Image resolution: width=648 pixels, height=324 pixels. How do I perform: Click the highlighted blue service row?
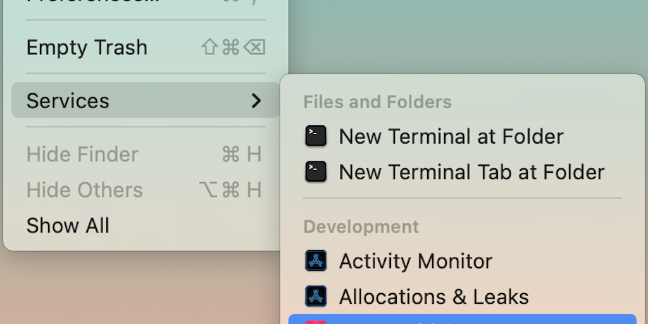pyautogui.click(x=462, y=320)
